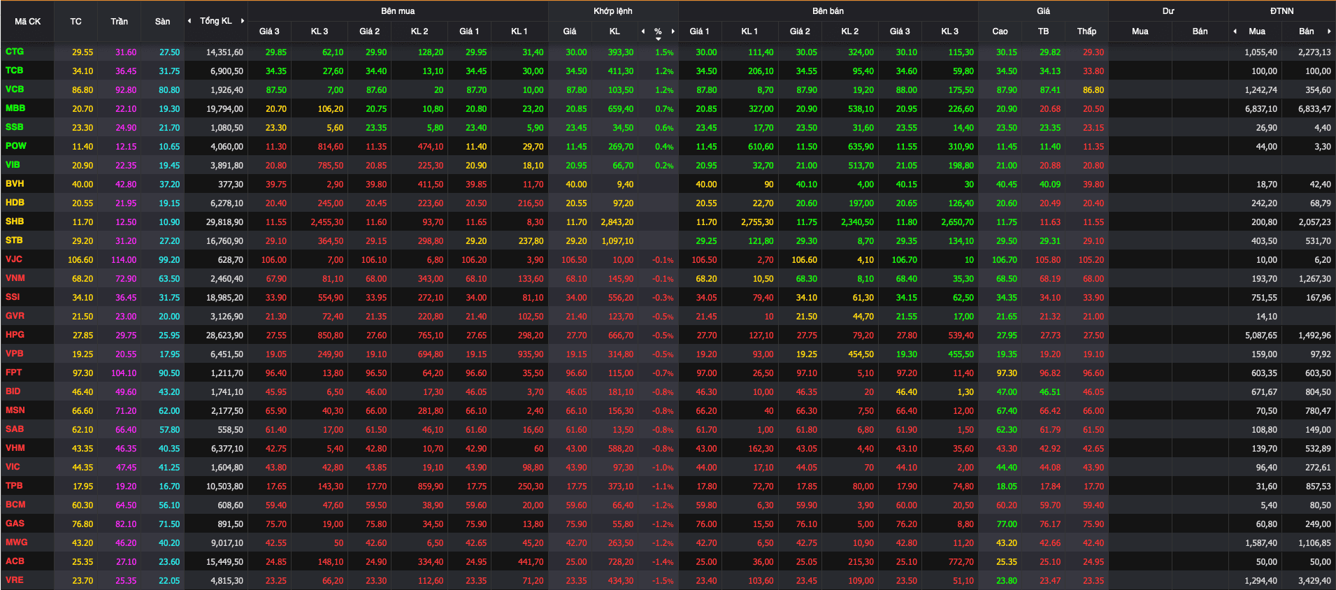Click the sort-down indicator under % header
Image resolution: width=1336 pixels, height=590 pixels.
658,39
